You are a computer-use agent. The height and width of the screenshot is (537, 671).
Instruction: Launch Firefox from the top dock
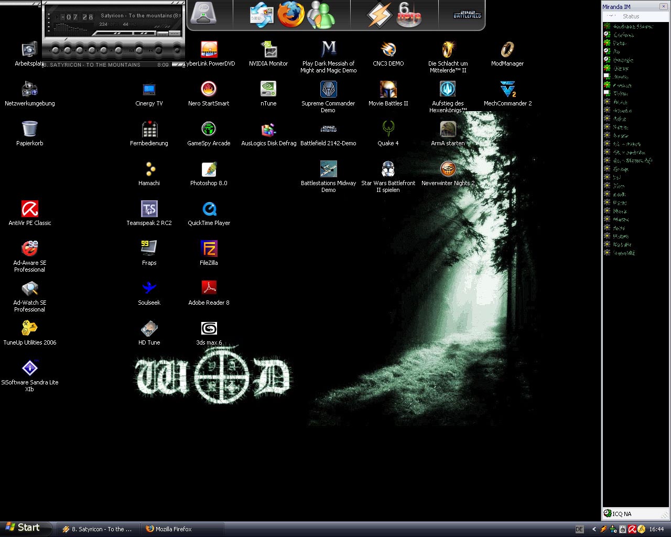(291, 14)
